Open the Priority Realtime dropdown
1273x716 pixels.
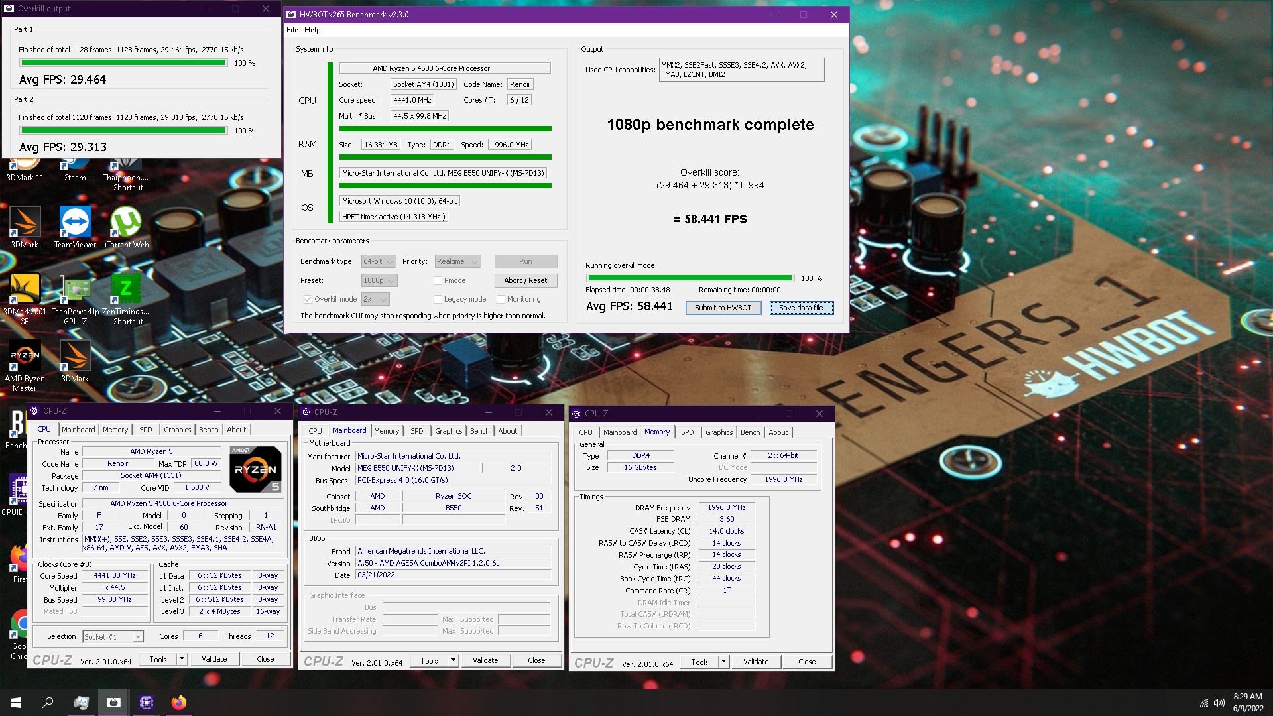[x=457, y=261]
